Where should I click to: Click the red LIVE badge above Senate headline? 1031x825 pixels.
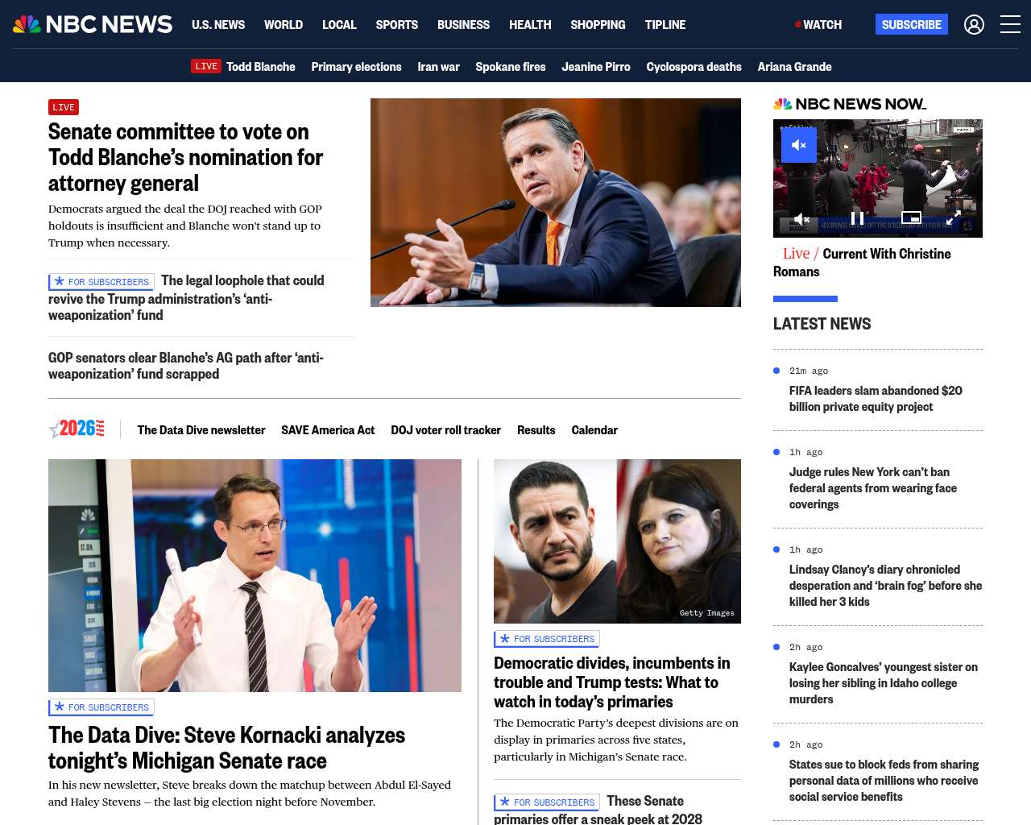pyautogui.click(x=64, y=107)
